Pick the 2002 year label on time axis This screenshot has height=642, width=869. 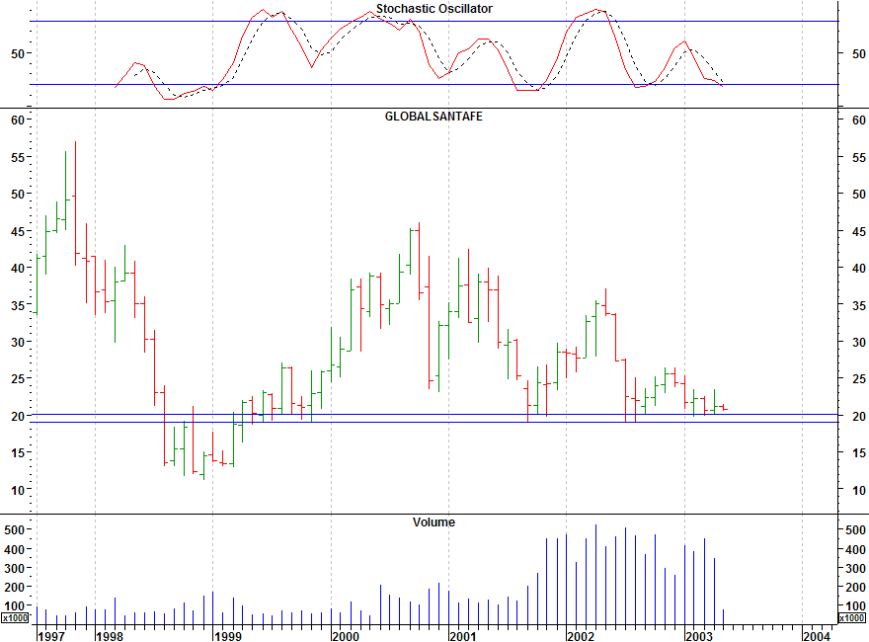pos(581,636)
